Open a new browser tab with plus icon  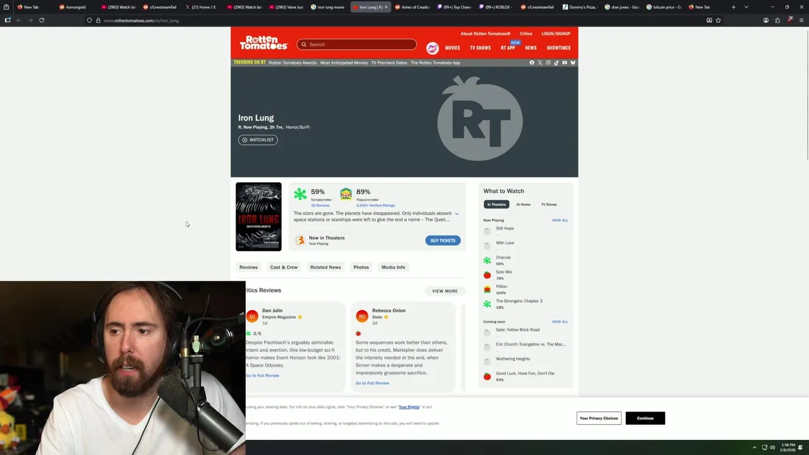[733, 7]
